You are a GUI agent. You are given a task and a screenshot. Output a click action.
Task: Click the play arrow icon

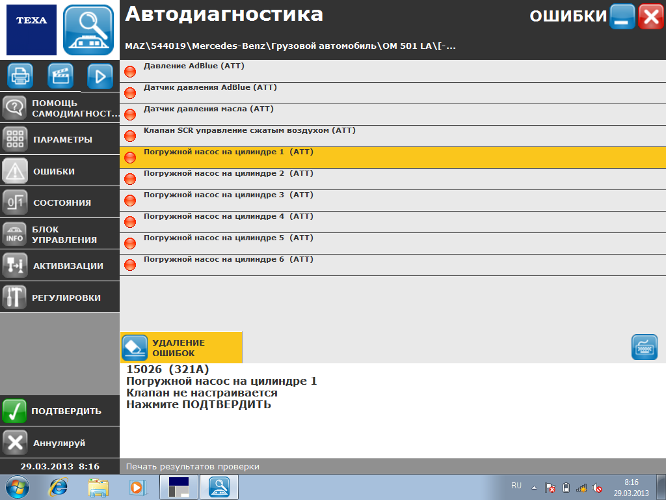[x=100, y=76]
